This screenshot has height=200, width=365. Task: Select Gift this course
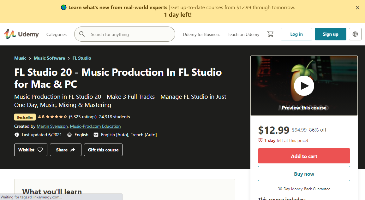pyautogui.click(x=103, y=150)
